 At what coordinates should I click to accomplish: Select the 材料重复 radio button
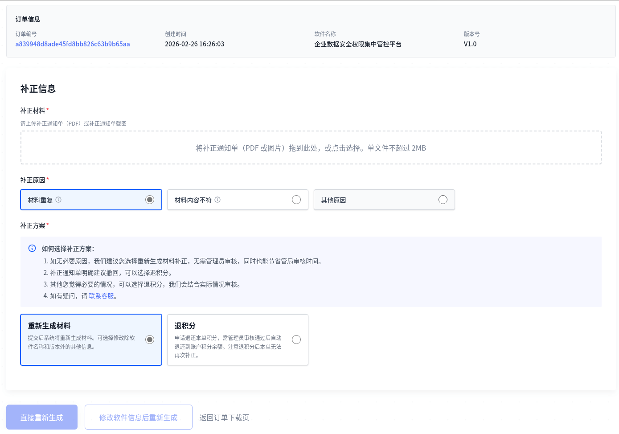pyautogui.click(x=149, y=200)
